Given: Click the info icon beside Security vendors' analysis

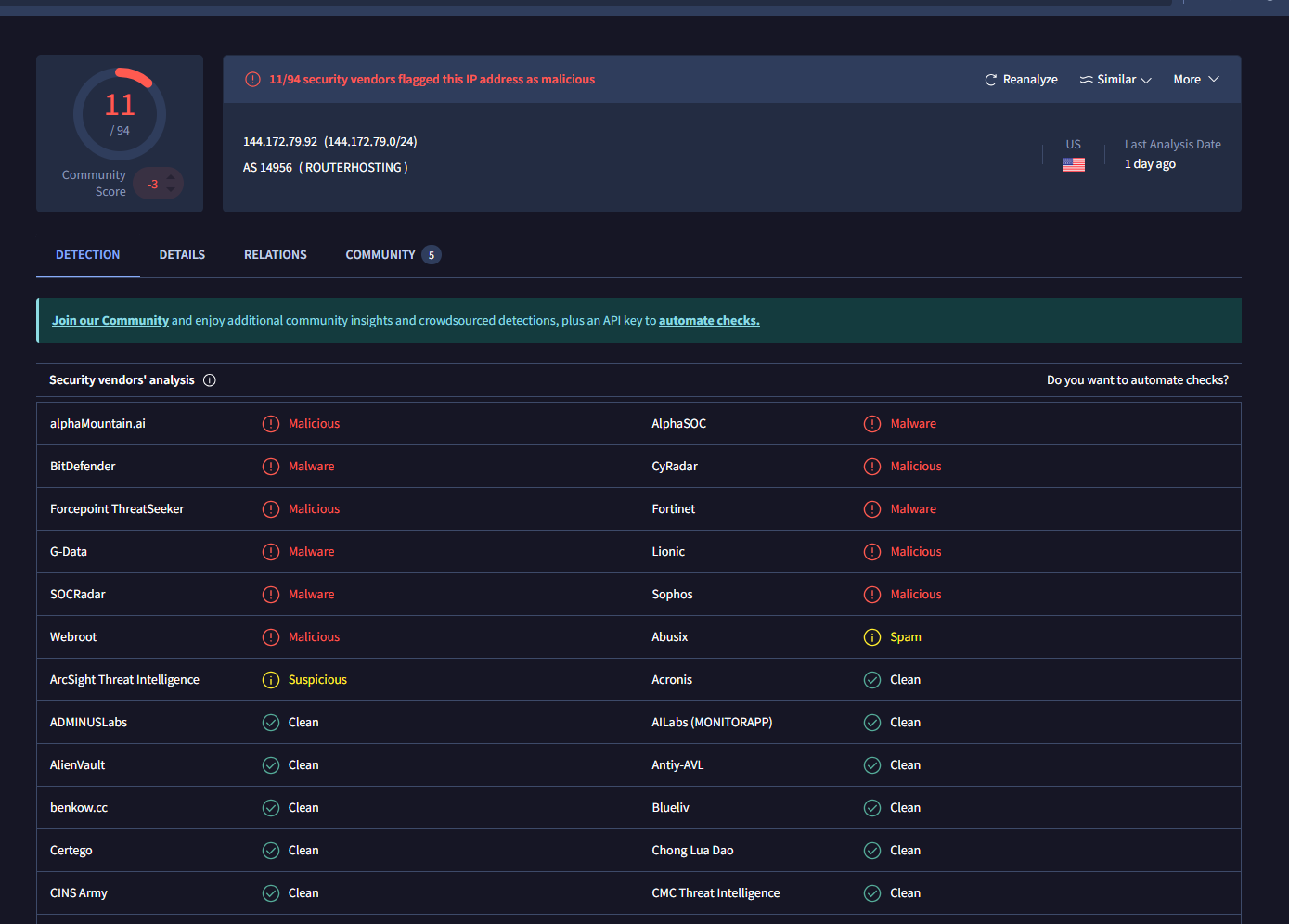Looking at the screenshot, I should [210, 380].
